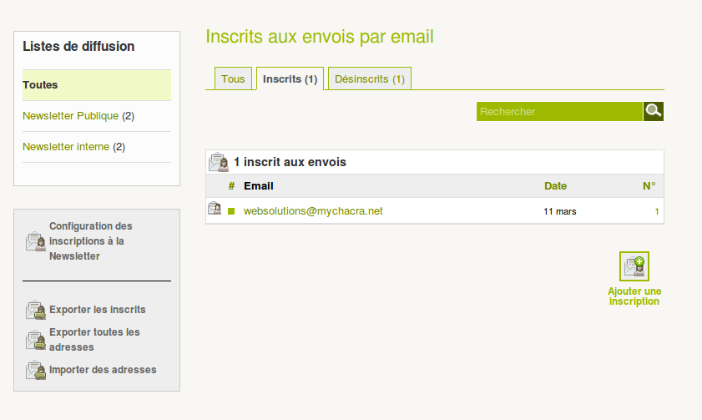Open the Newsletter Publique list
Image resolution: width=702 pixels, height=420 pixels.
[x=71, y=116]
